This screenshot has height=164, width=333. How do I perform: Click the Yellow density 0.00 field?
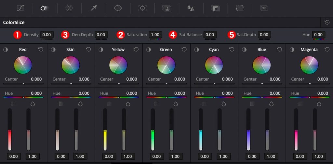[x=109, y=157]
